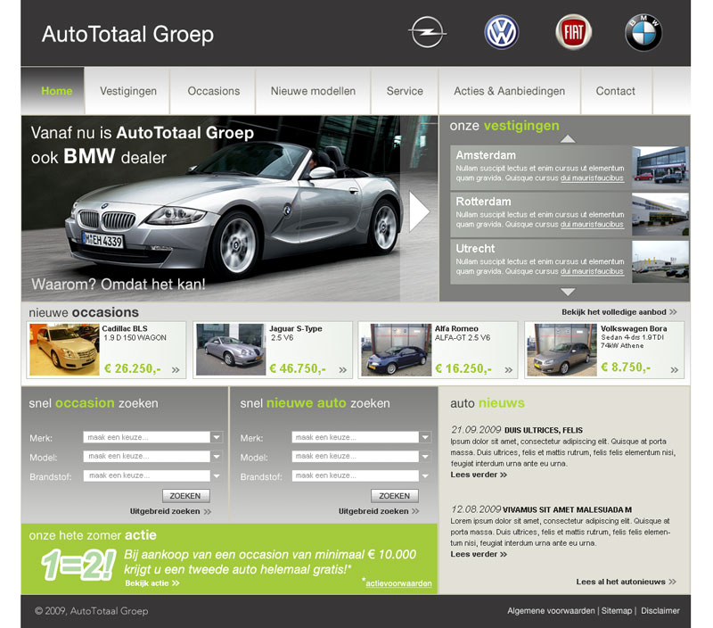713x628 pixels.
Task: Click the Opel logo icon
Action: point(427,34)
